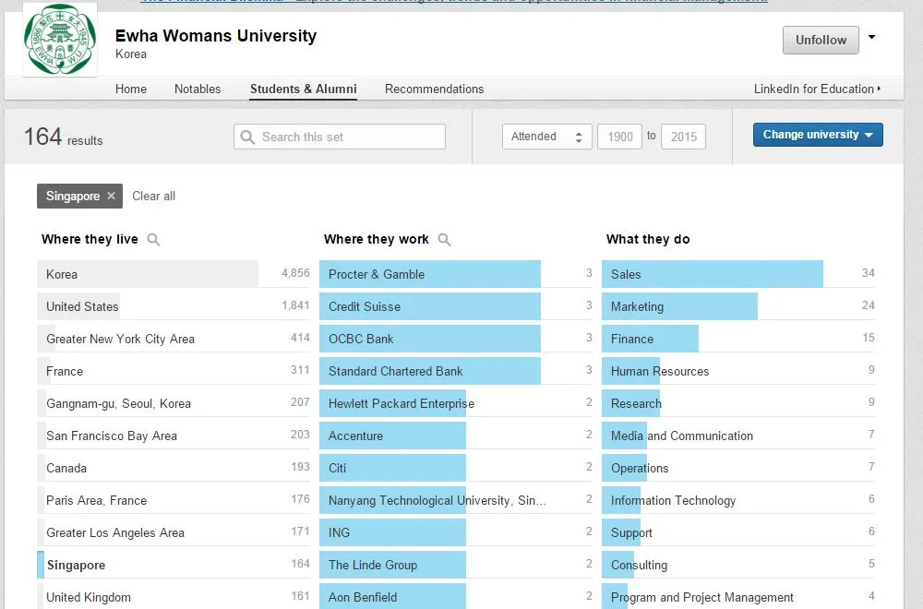Filter by Nanyang Technological University
This screenshot has height=609, width=923.
456,501
